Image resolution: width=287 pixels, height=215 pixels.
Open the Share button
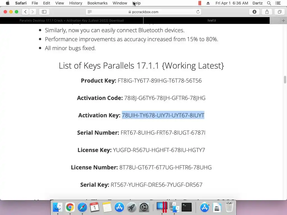267,12
